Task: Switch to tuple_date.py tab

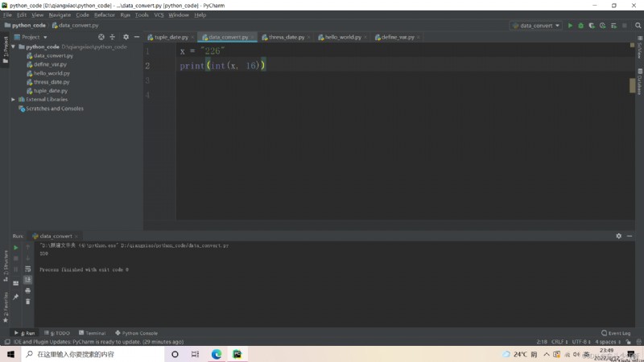Action: tap(171, 37)
